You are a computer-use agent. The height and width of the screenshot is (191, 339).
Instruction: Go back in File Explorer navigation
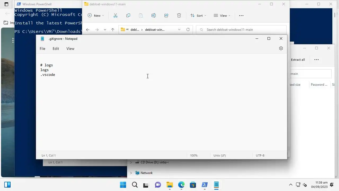[x=88, y=30]
